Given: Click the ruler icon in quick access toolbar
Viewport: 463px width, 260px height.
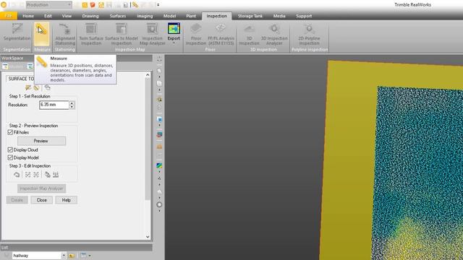Looking at the screenshot, I should click(135, 5).
